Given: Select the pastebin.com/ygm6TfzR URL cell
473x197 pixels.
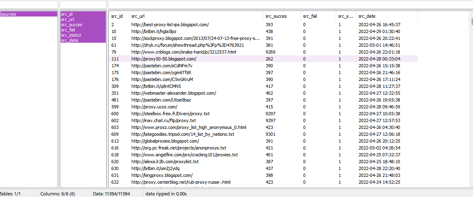Looking at the screenshot, I should [162, 73].
